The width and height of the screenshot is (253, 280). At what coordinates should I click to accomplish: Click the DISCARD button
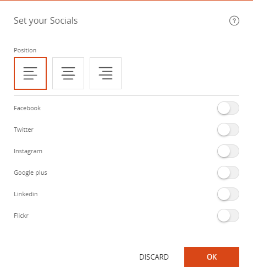[x=154, y=257]
